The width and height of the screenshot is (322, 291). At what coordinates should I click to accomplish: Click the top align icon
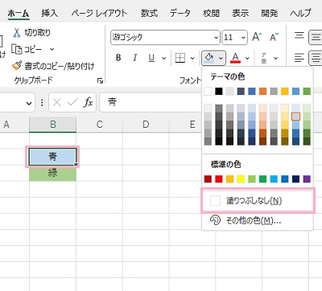(299, 35)
